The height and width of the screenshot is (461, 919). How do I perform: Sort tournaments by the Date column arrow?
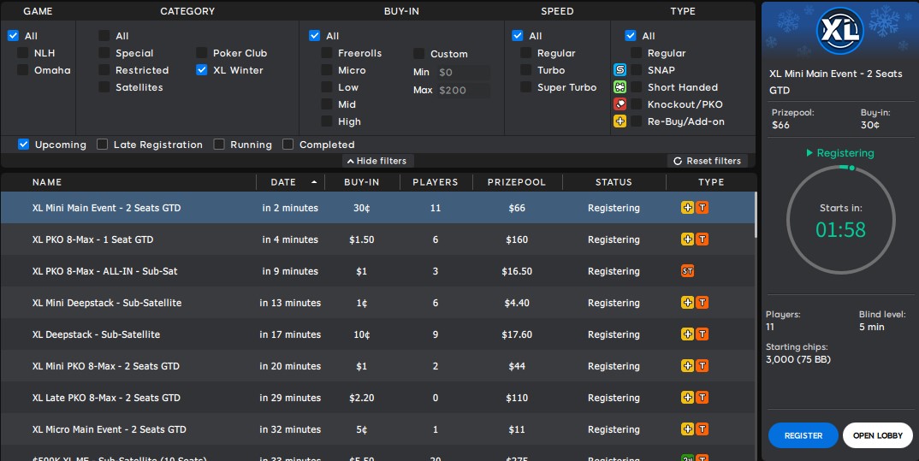(313, 182)
